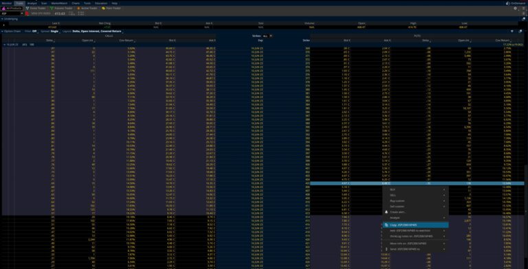Screen dimensions: 528x269
Task: Detach the Underlying section window icon
Action: [x=523, y=19]
